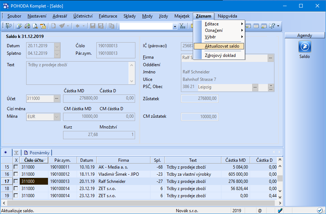
Task: Click the floppy disk with pages icon
Action: (101, 26)
